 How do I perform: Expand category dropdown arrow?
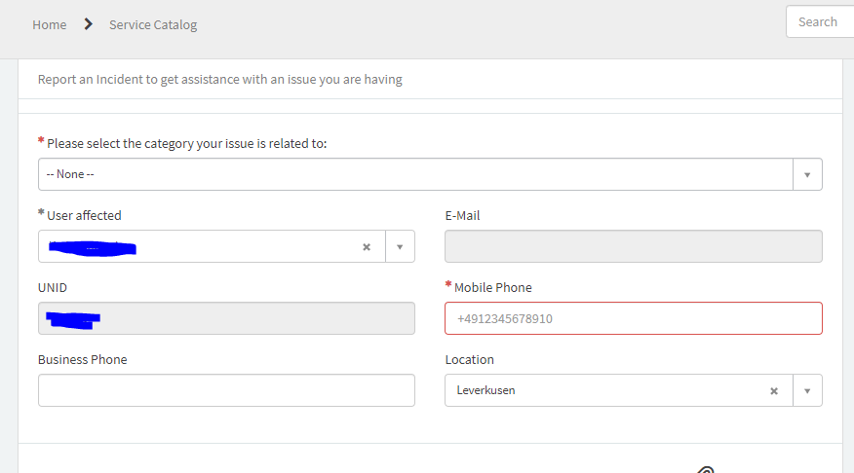click(807, 174)
